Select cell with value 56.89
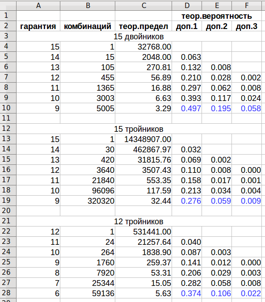Screen dimensions: 265x302 [143, 78]
